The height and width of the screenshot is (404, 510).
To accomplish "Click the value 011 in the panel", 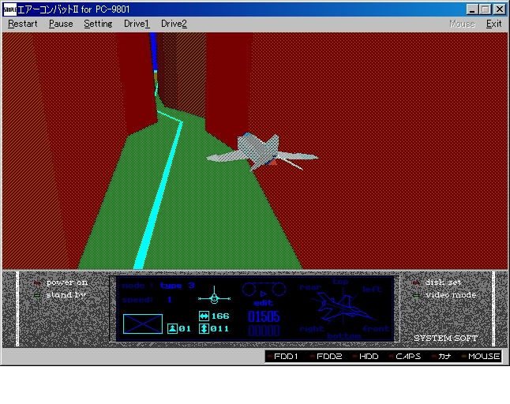I will coord(219,328).
